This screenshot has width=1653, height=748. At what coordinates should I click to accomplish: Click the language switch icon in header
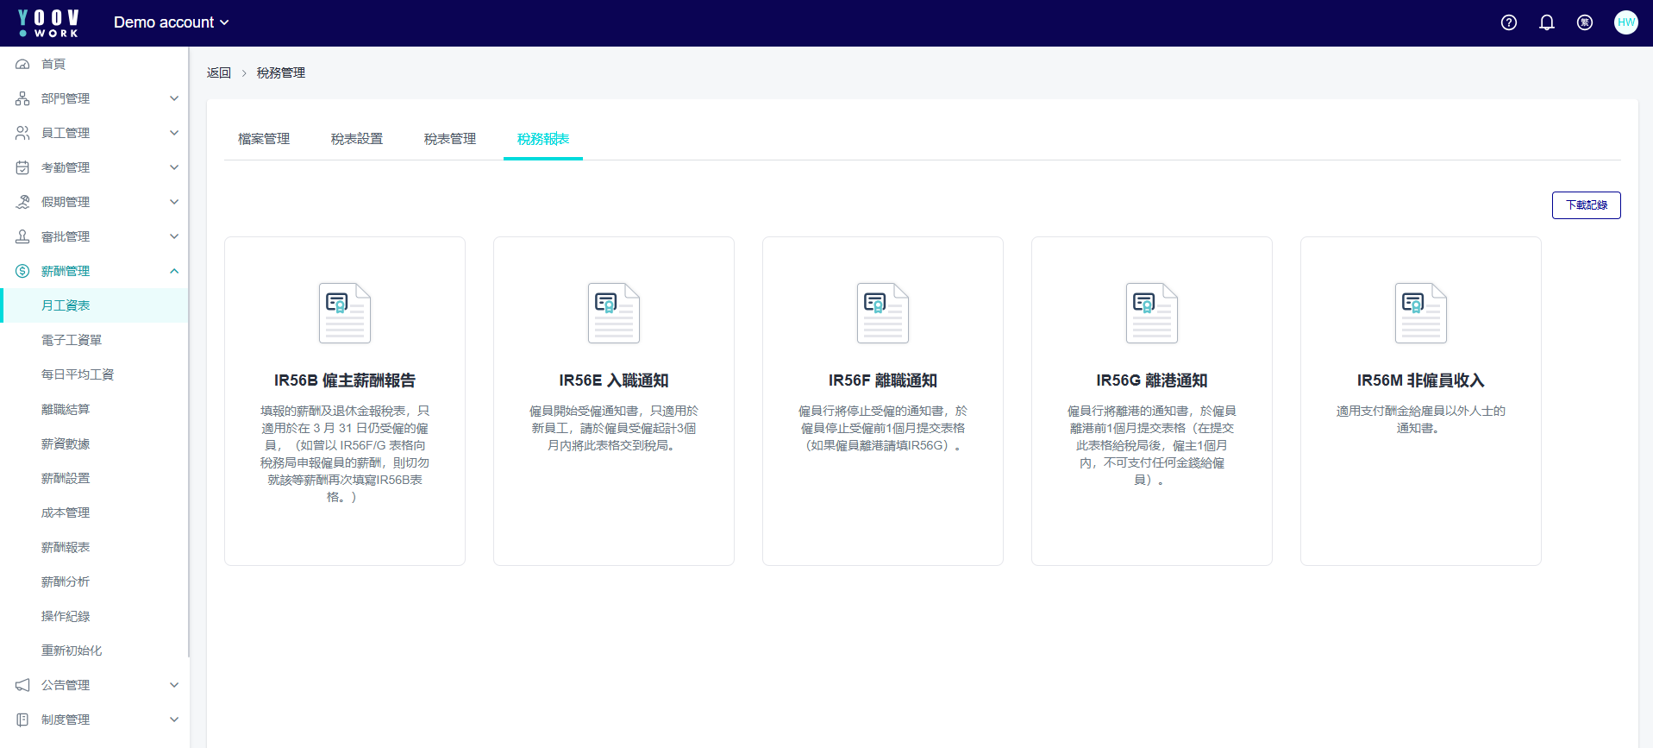1584,22
